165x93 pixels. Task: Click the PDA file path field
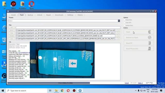[x=65, y=33]
